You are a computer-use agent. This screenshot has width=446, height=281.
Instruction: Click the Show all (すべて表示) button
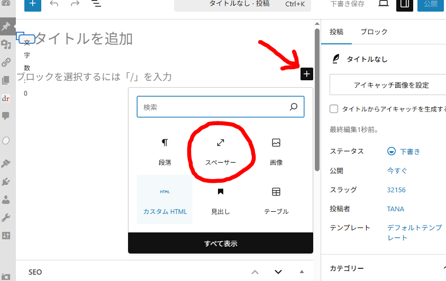pos(221,243)
